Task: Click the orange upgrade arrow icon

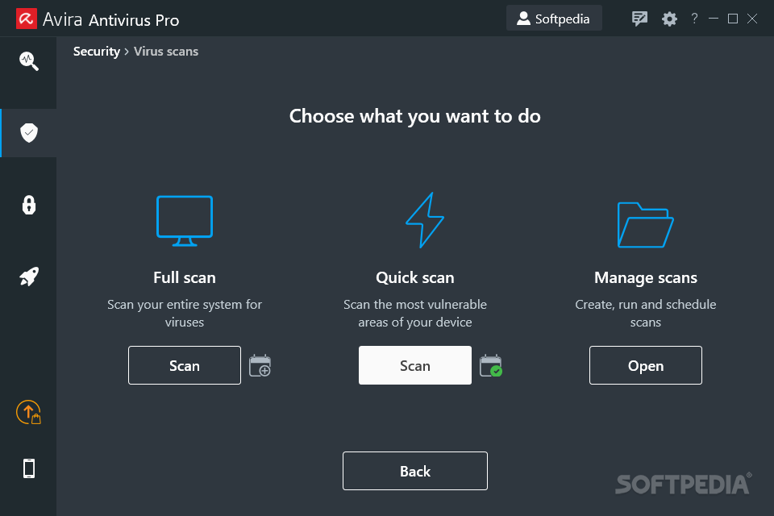Action: click(x=28, y=413)
